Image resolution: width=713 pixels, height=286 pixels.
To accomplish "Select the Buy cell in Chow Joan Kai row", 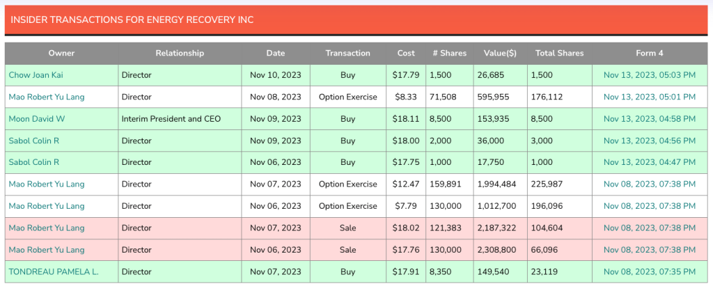I will tap(348, 75).
